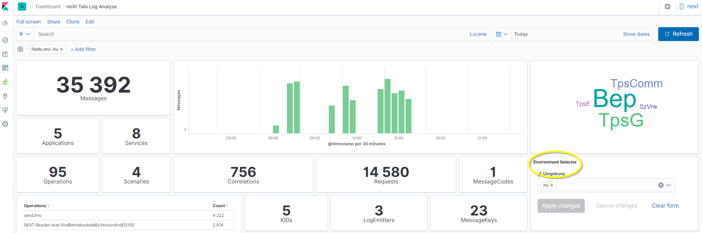Image resolution: width=702 pixels, height=233 pixels.
Task: Click Clear form link
Action: (x=665, y=206)
